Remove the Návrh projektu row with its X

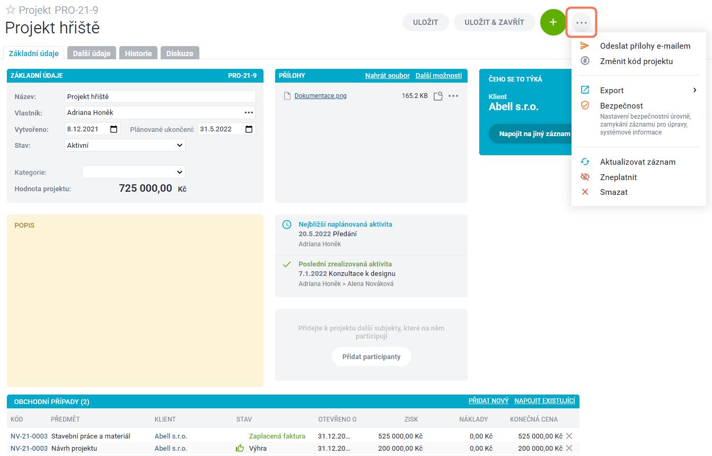(569, 448)
